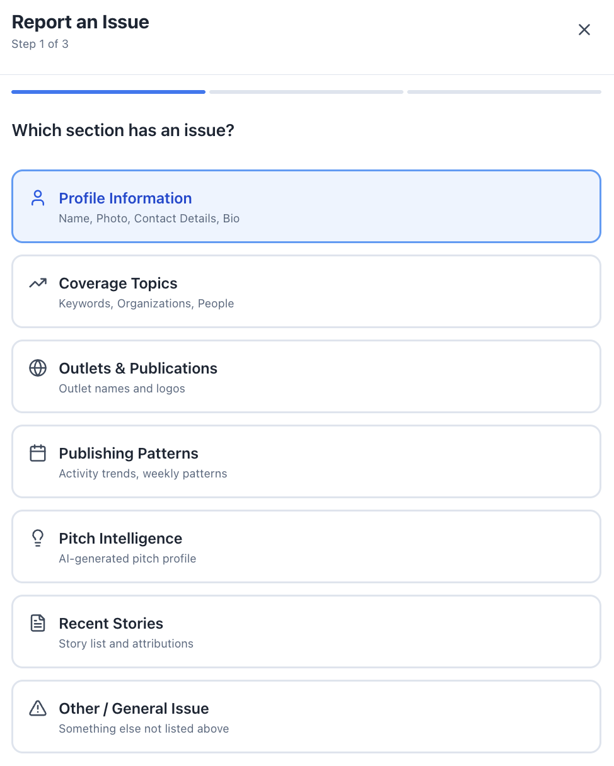This screenshot has width=614, height=766.
Task: Click the warning triangle icon for Other issue
Action: 38,709
